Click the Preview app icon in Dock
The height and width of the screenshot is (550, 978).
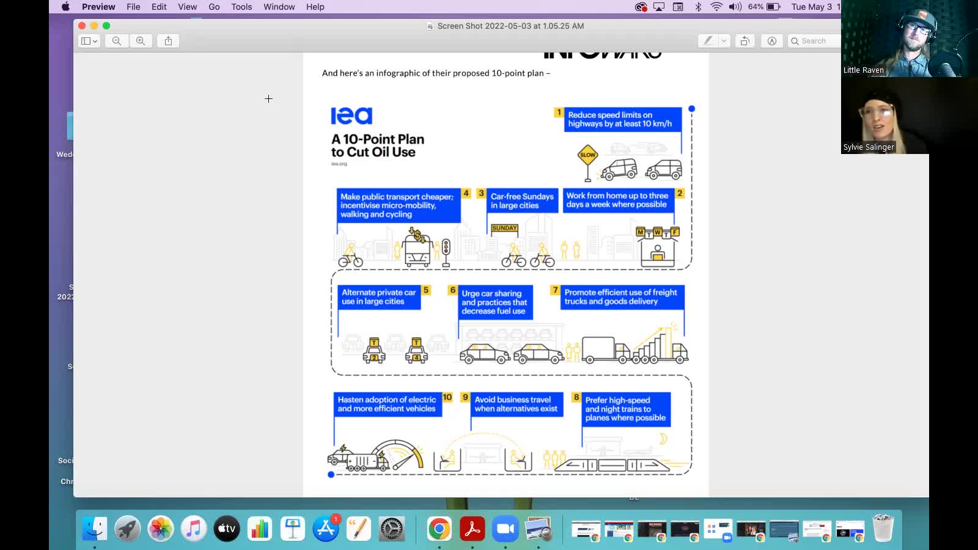539,529
